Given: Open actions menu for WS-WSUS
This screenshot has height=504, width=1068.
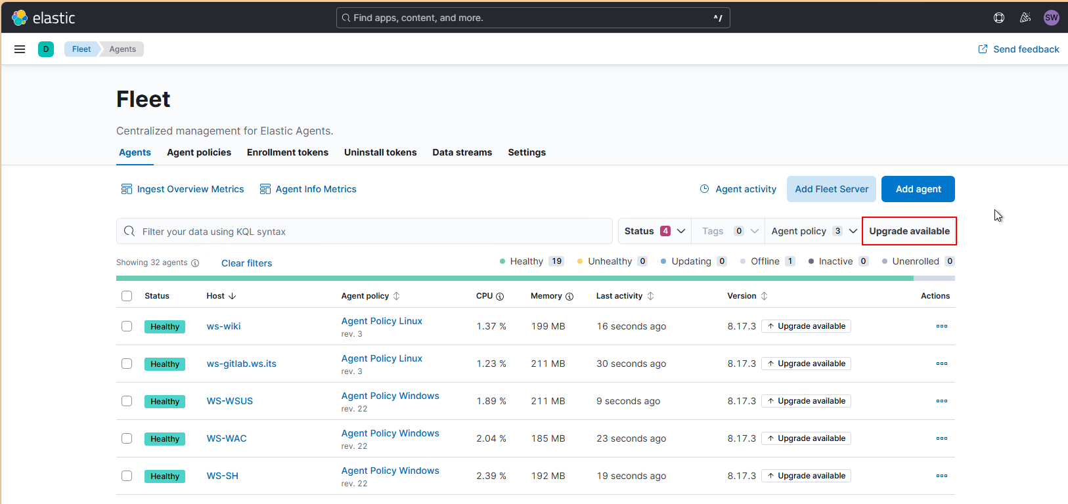Looking at the screenshot, I should click(942, 401).
